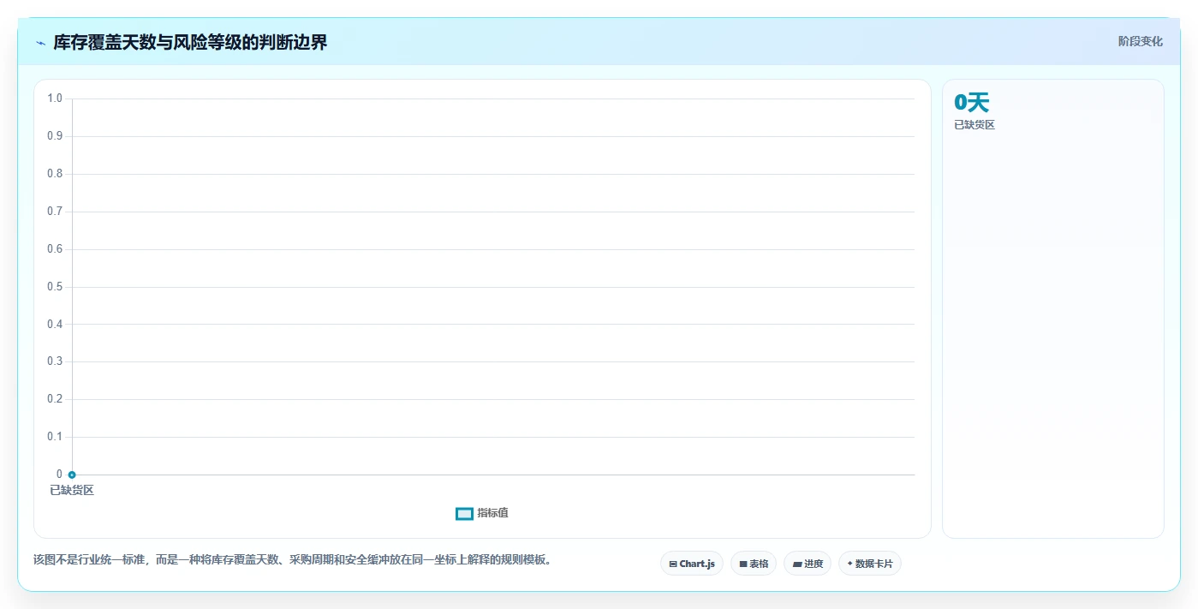Viewport: 1198px width, 609px height.
Task: Click the chart title 库存覆盖天数与风险等级的判断边界
Action: (x=190, y=42)
